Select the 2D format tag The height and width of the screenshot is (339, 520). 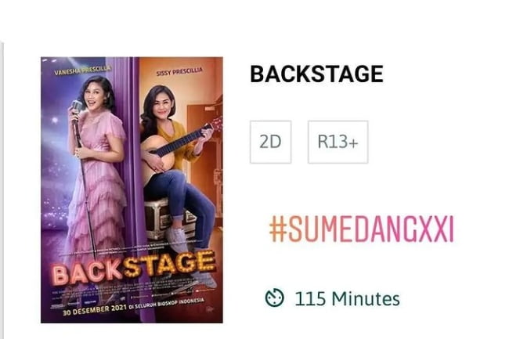271,142
